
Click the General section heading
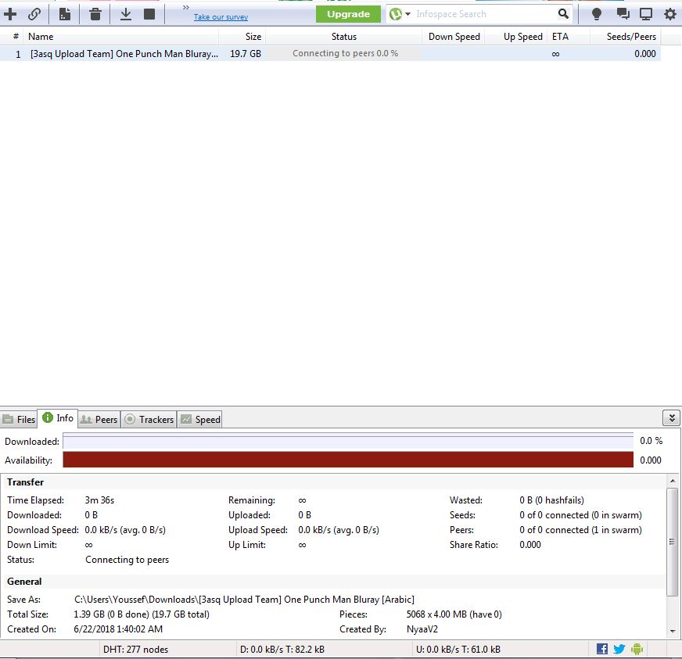pos(24,582)
